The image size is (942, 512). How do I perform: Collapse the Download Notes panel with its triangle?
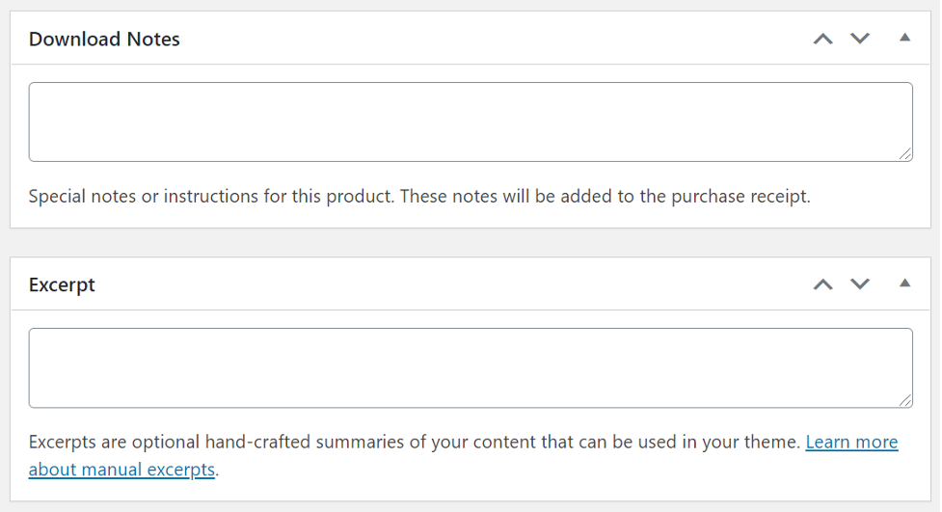pos(904,38)
